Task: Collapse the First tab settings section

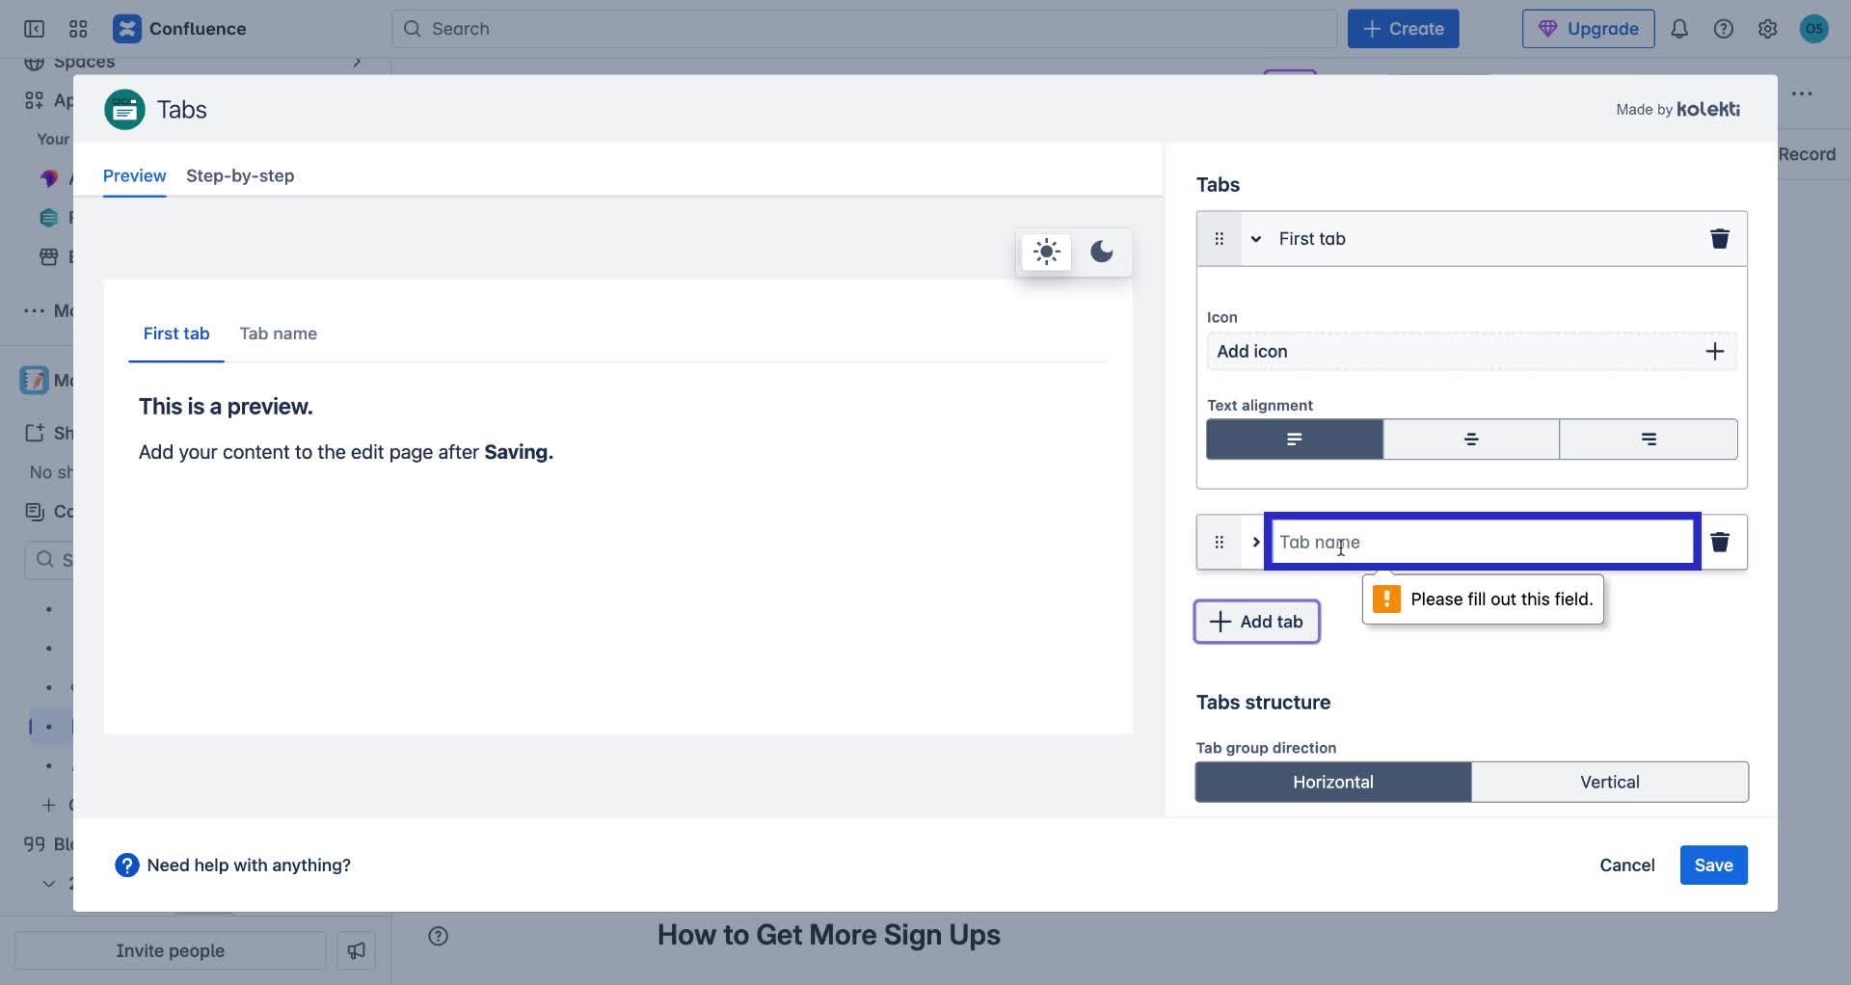Action: (1256, 238)
